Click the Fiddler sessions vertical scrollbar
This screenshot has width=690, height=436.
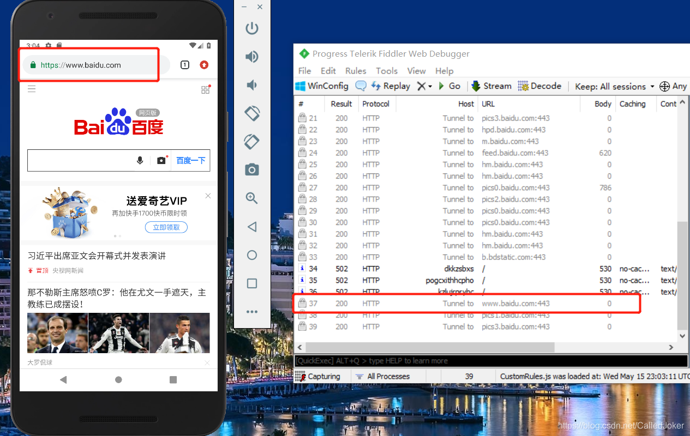[682, 275]
